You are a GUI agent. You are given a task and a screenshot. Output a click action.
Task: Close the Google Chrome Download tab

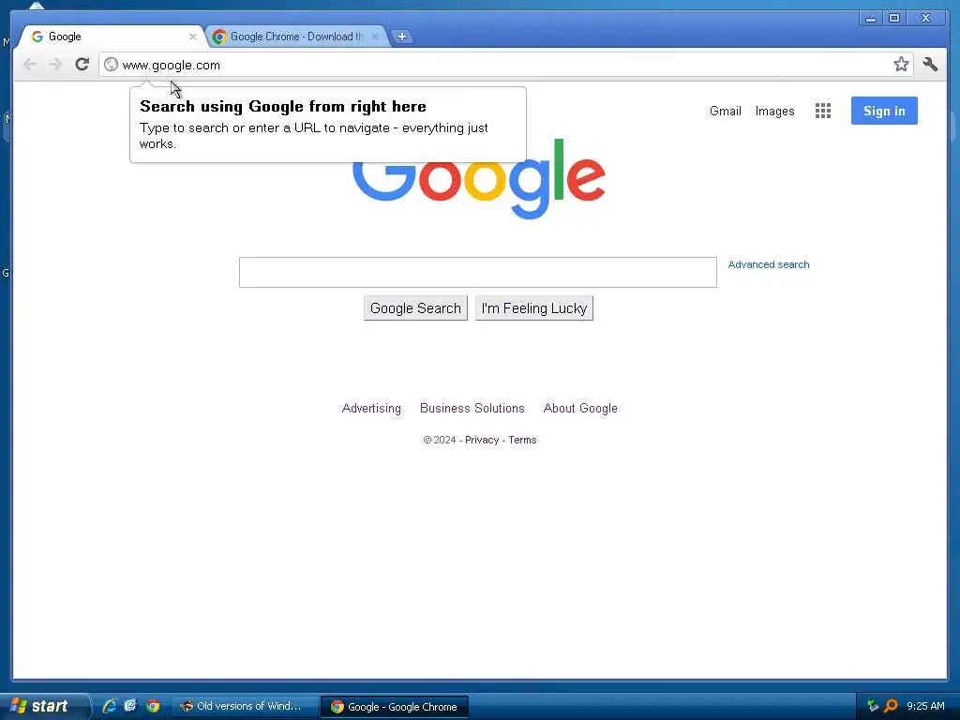375,37
